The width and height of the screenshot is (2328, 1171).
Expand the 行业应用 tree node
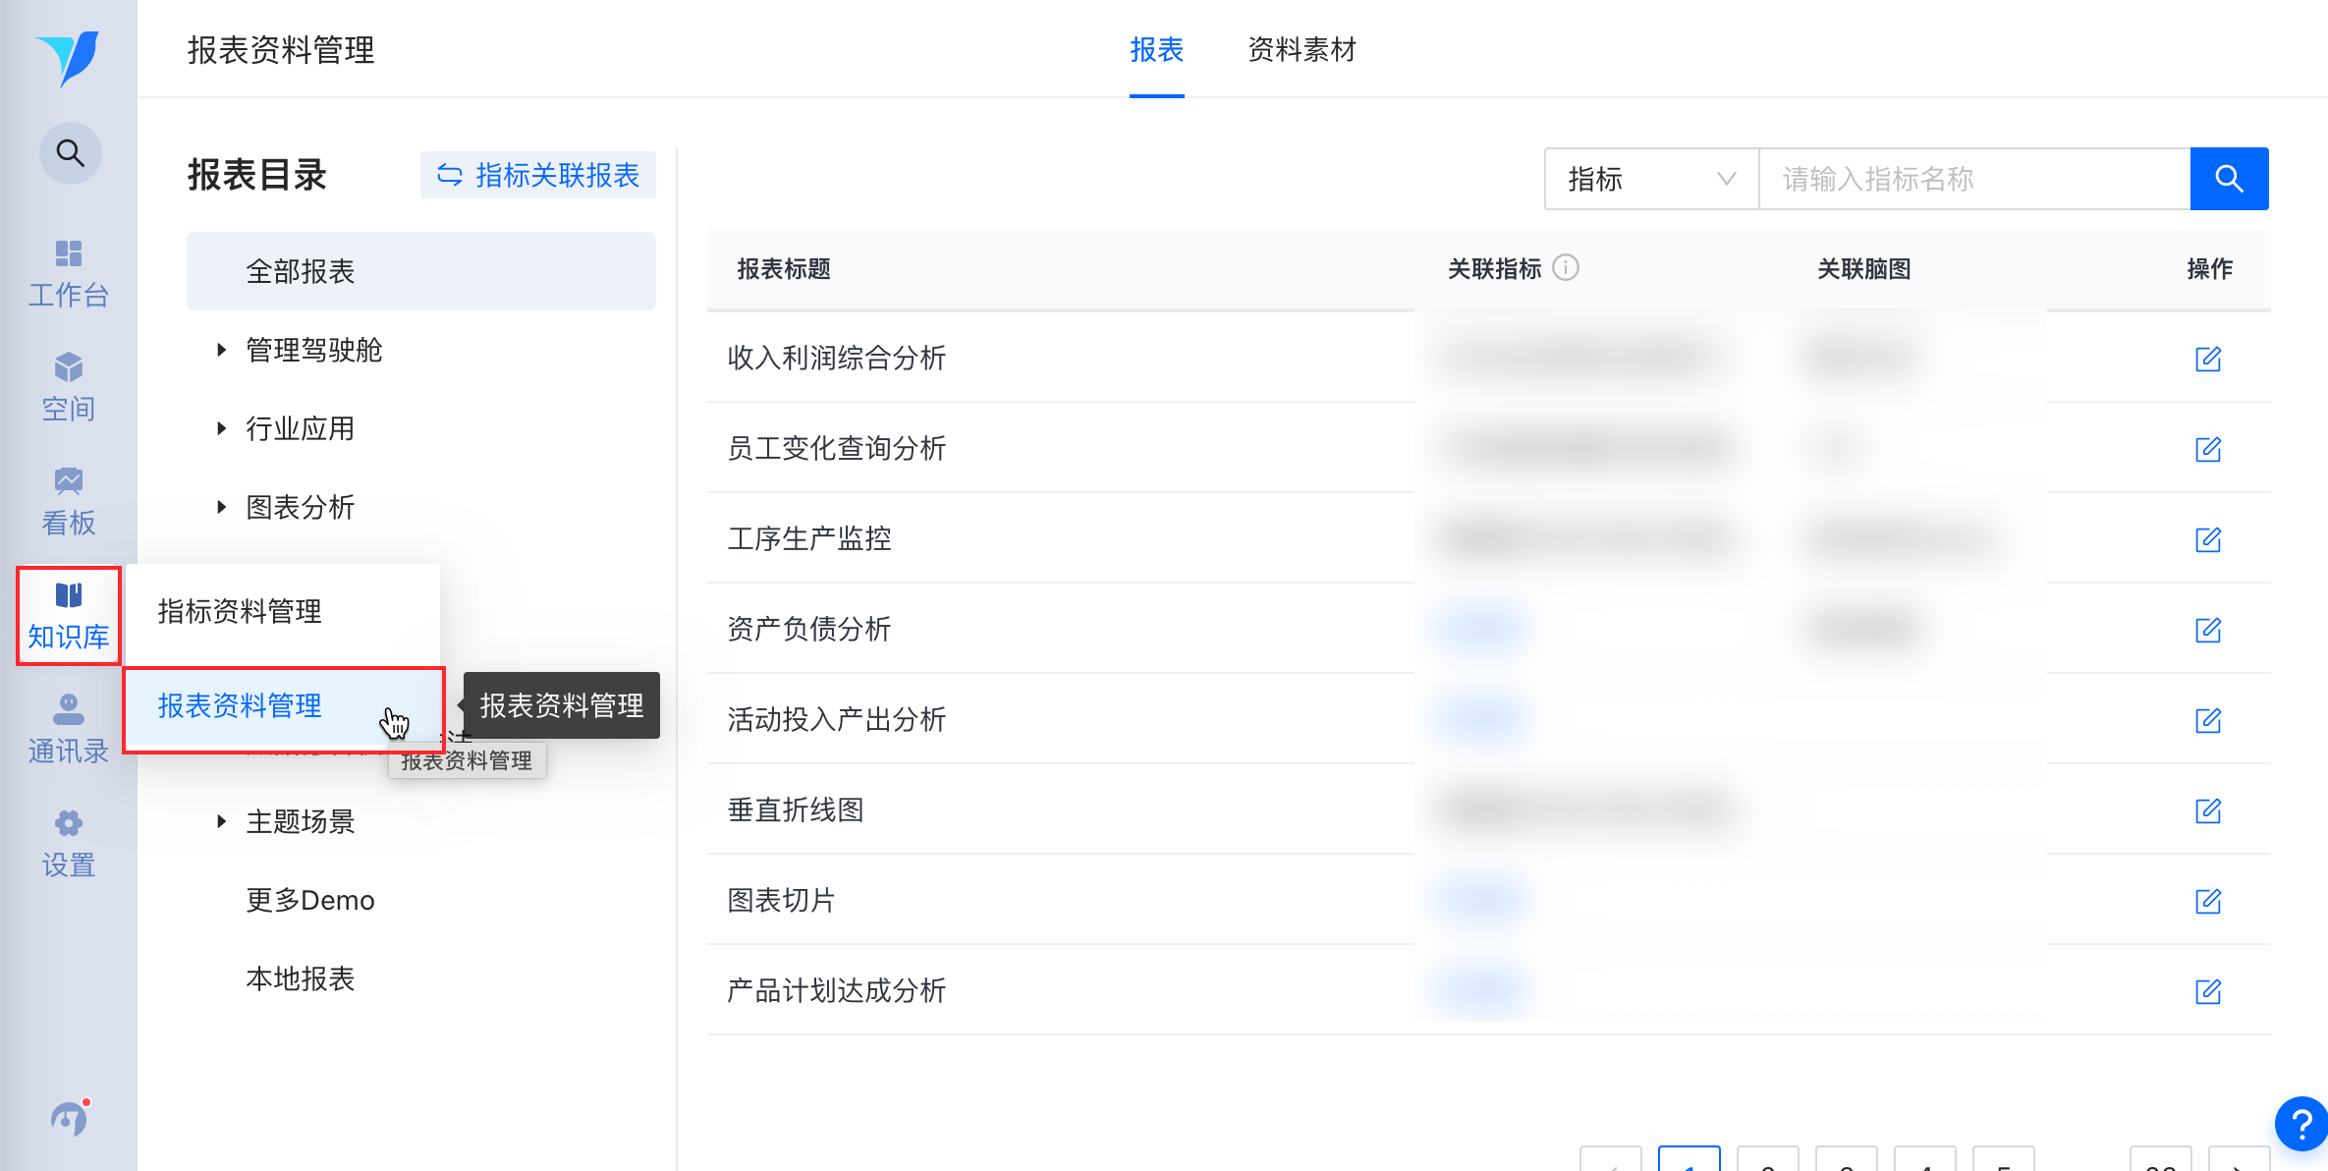[x=221, y=428]
